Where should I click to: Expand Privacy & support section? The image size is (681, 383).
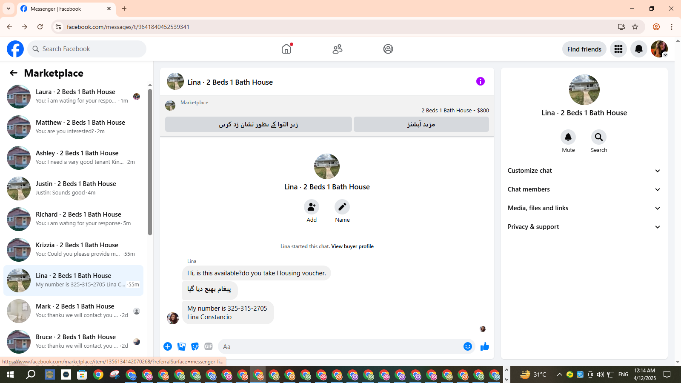point(584,227)
